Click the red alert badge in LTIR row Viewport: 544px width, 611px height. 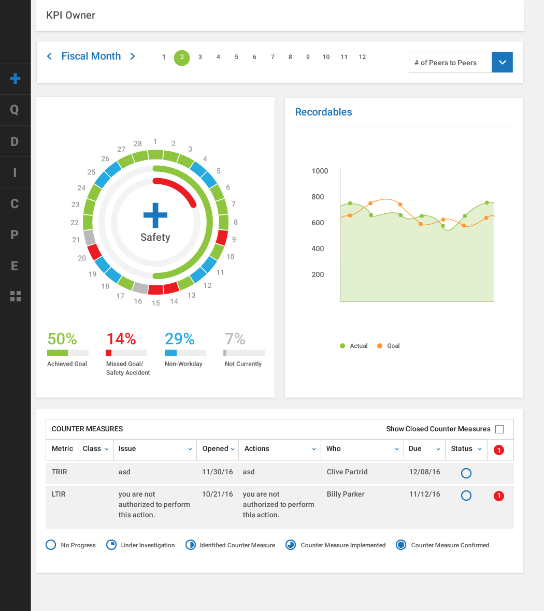click(498, 496)
